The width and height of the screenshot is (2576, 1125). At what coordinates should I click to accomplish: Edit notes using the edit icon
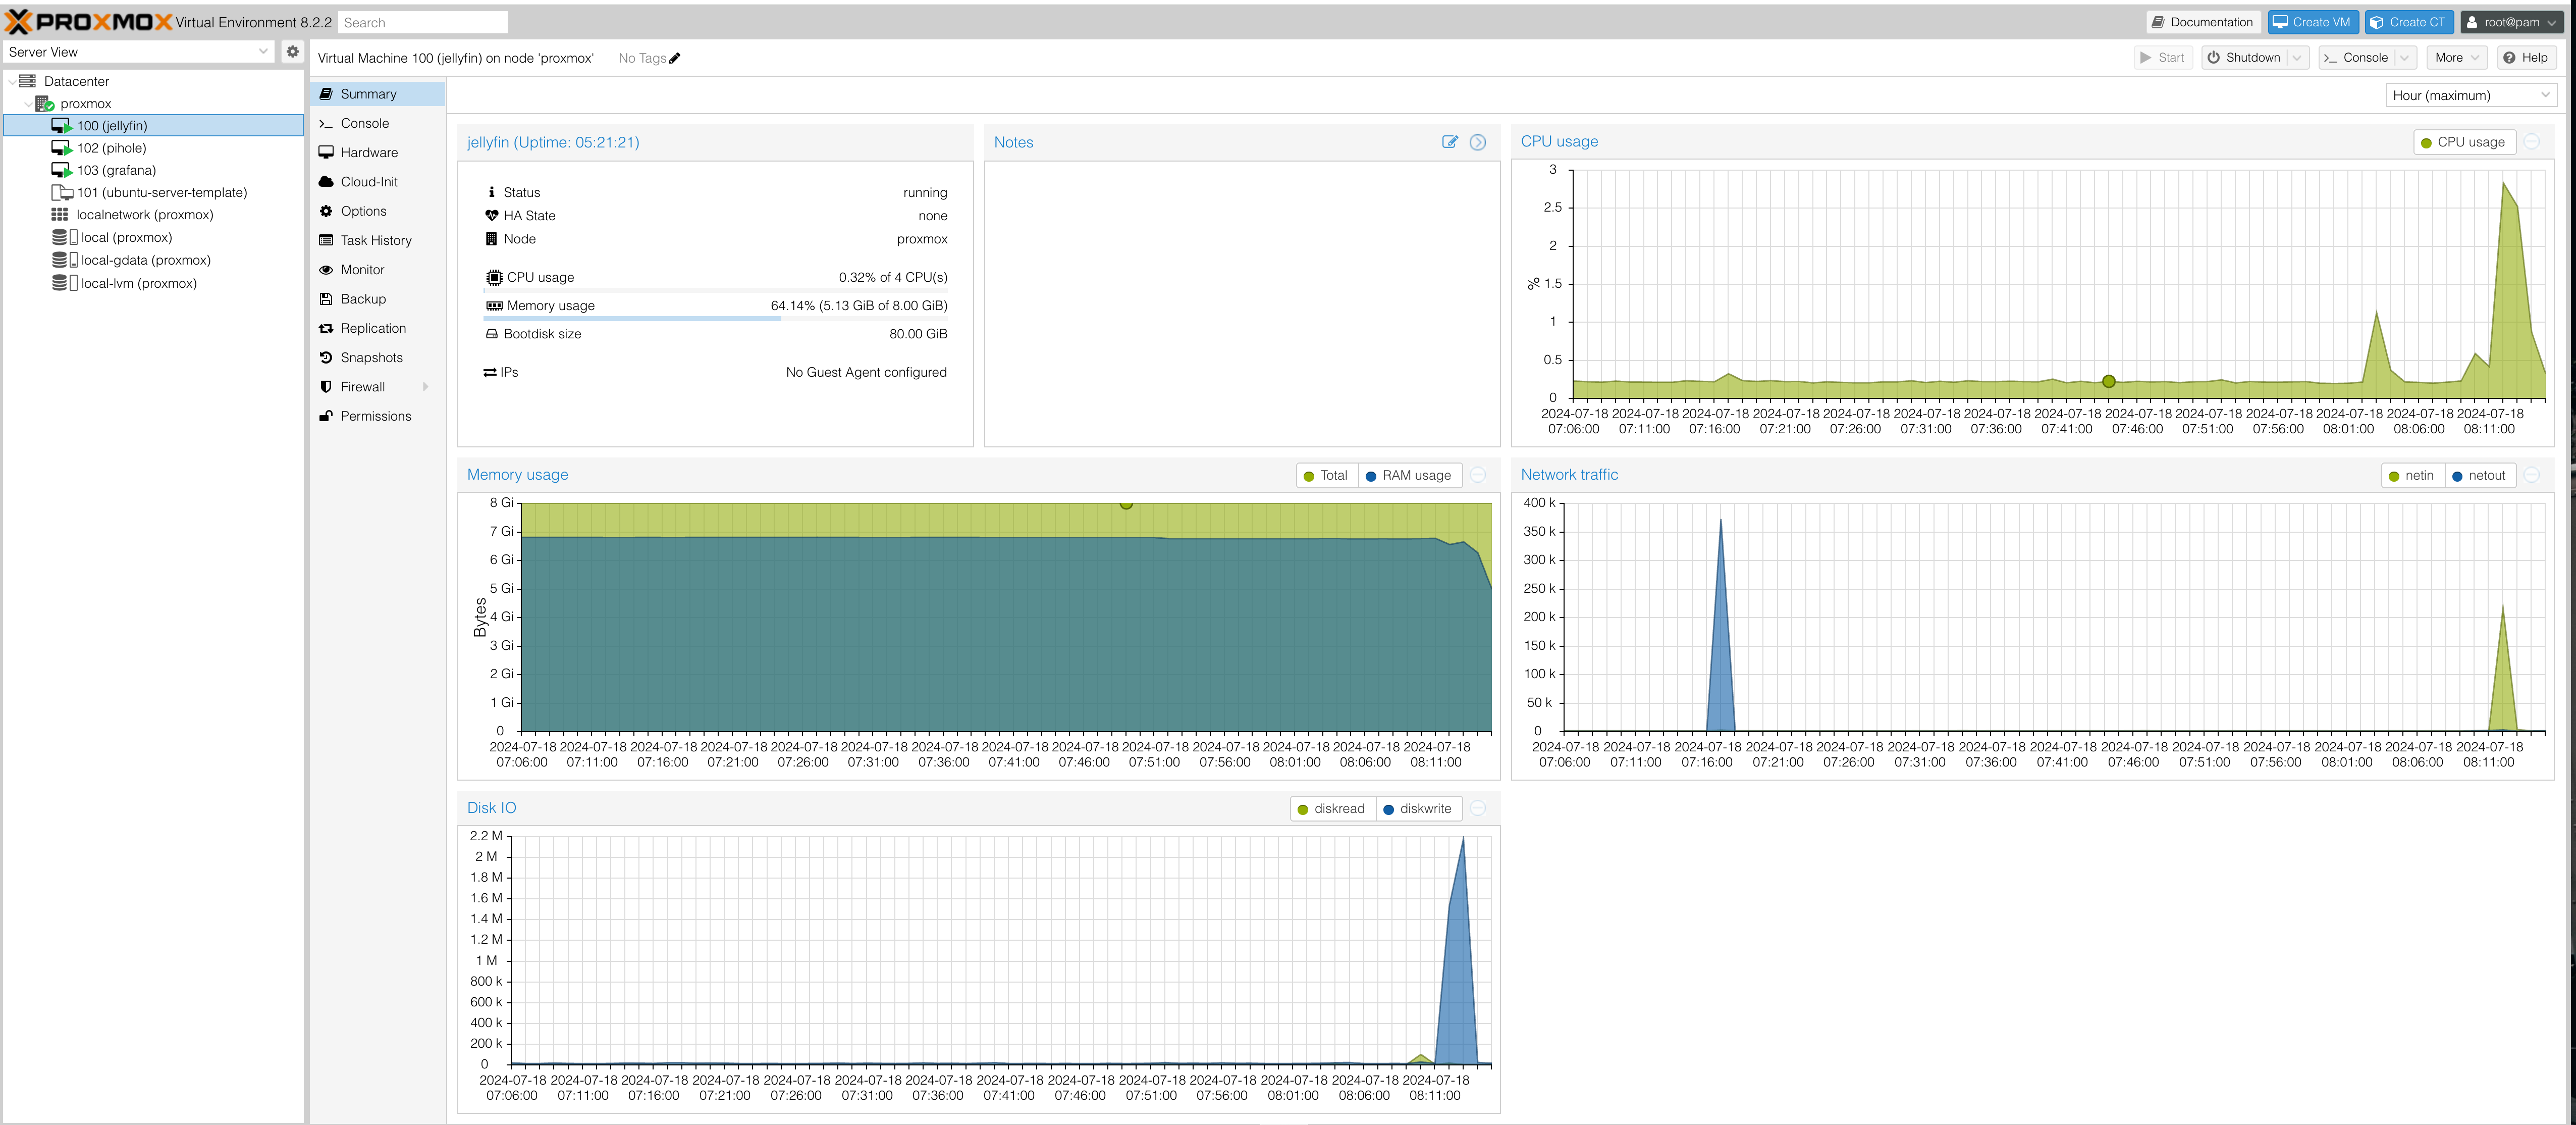pyautogui.click(x=1450, y=142)
